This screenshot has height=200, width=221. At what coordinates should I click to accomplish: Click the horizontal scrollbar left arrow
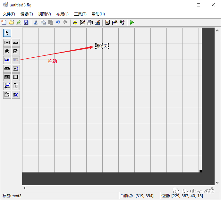pyautogui.click(x=25, y=188)
